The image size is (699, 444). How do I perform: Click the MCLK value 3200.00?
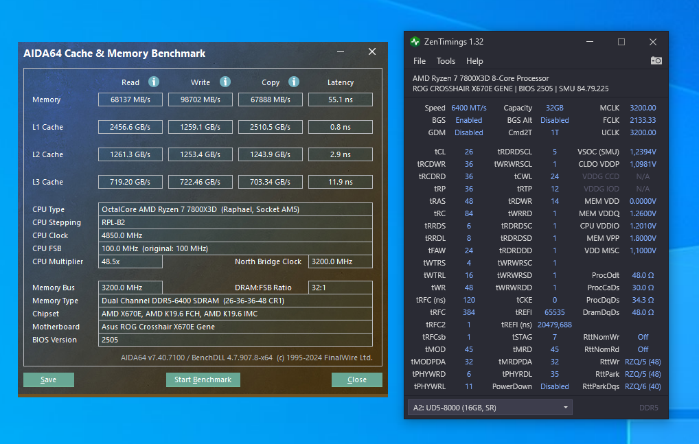coord(643,108)
